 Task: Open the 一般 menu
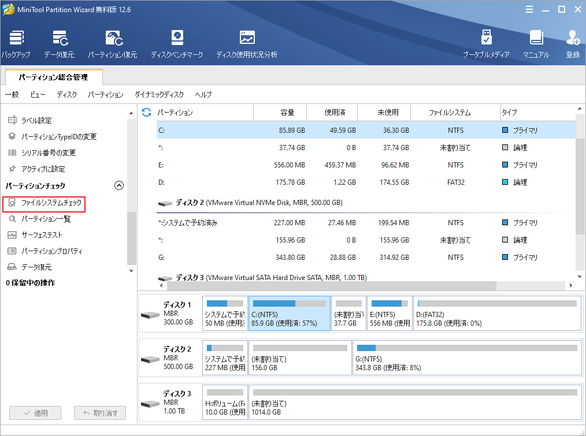tap(12, 95)
